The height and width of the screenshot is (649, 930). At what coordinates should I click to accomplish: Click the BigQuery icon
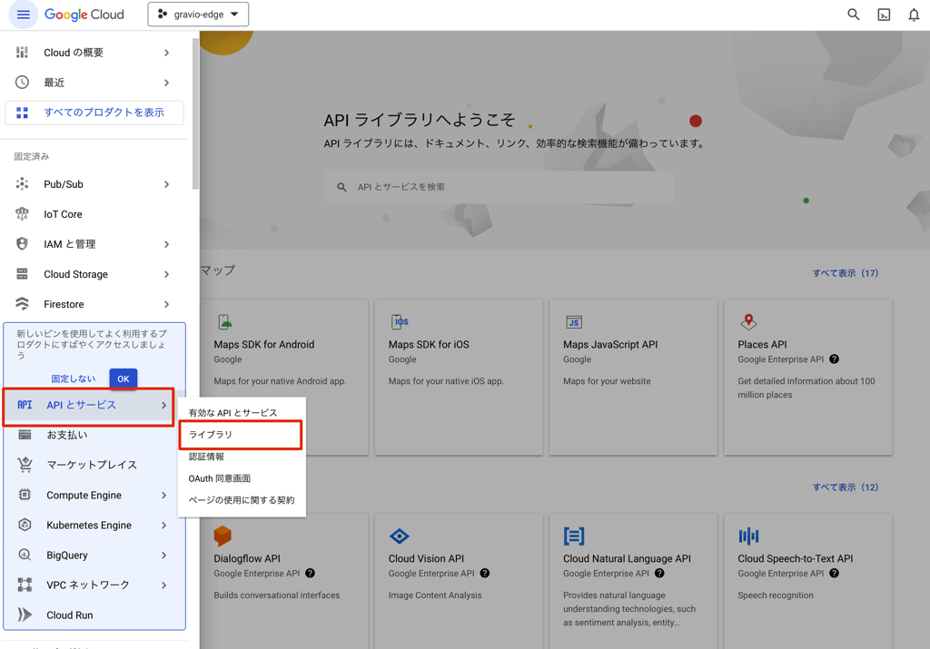[x=25, y=555]
